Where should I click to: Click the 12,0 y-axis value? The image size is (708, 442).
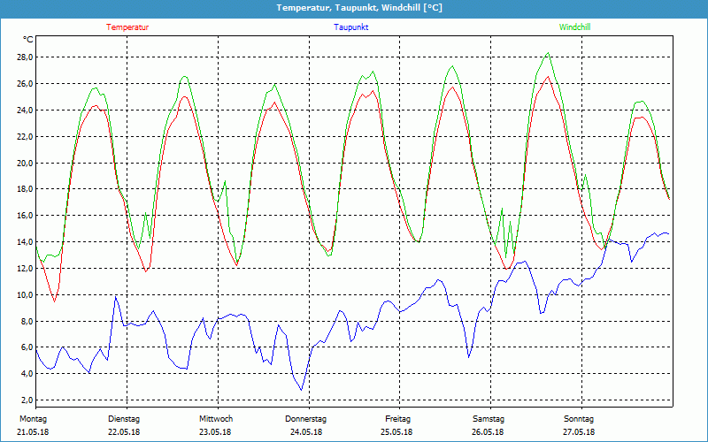pyautogui.click(x=25, y=269)
